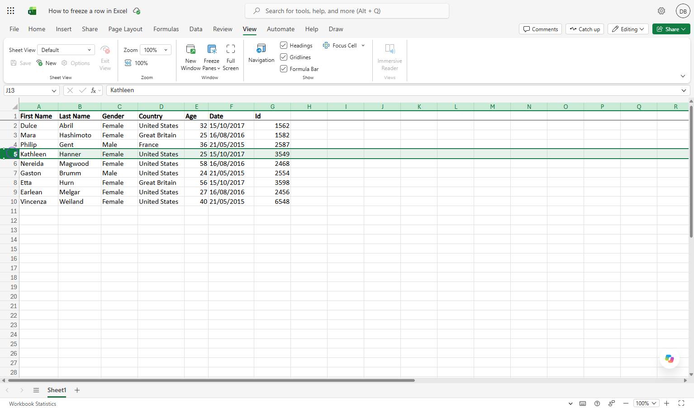The image size is (694, 408).
Task: Open the all sheets list icon
Action: coord(36,390)
